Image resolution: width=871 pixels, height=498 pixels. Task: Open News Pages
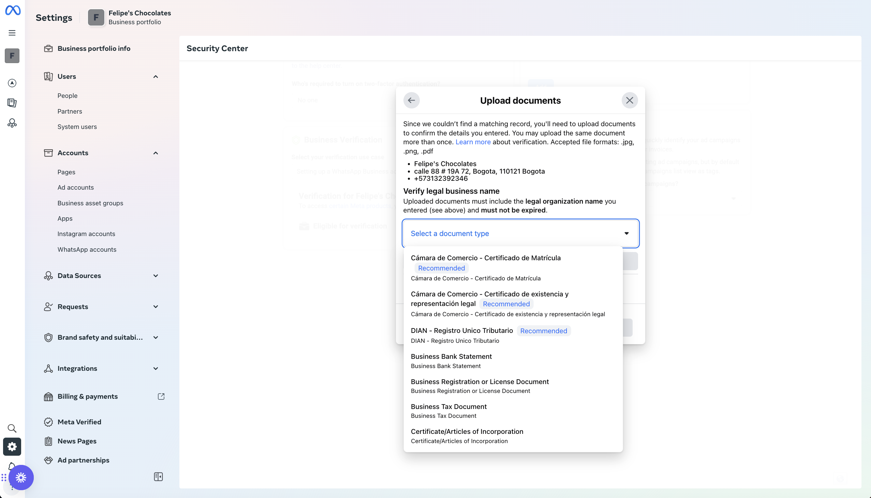pyautogui.click(x=77, y=441)
